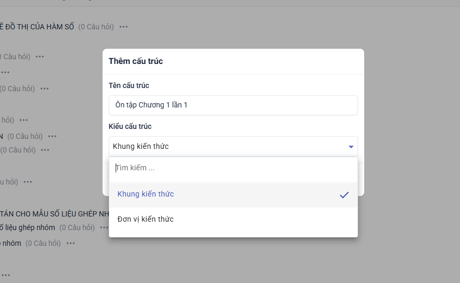Screen dimensions: 460x283
Task: Select 'Khung kiến thức' option in the list
Action: (145, 194)
